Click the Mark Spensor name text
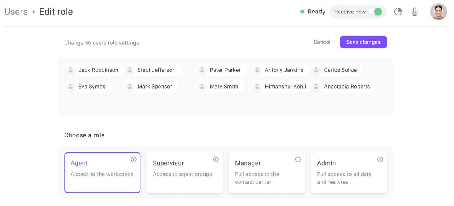Image resolution: width=454 pixels, height=206 pixels. tap(155, 87)
